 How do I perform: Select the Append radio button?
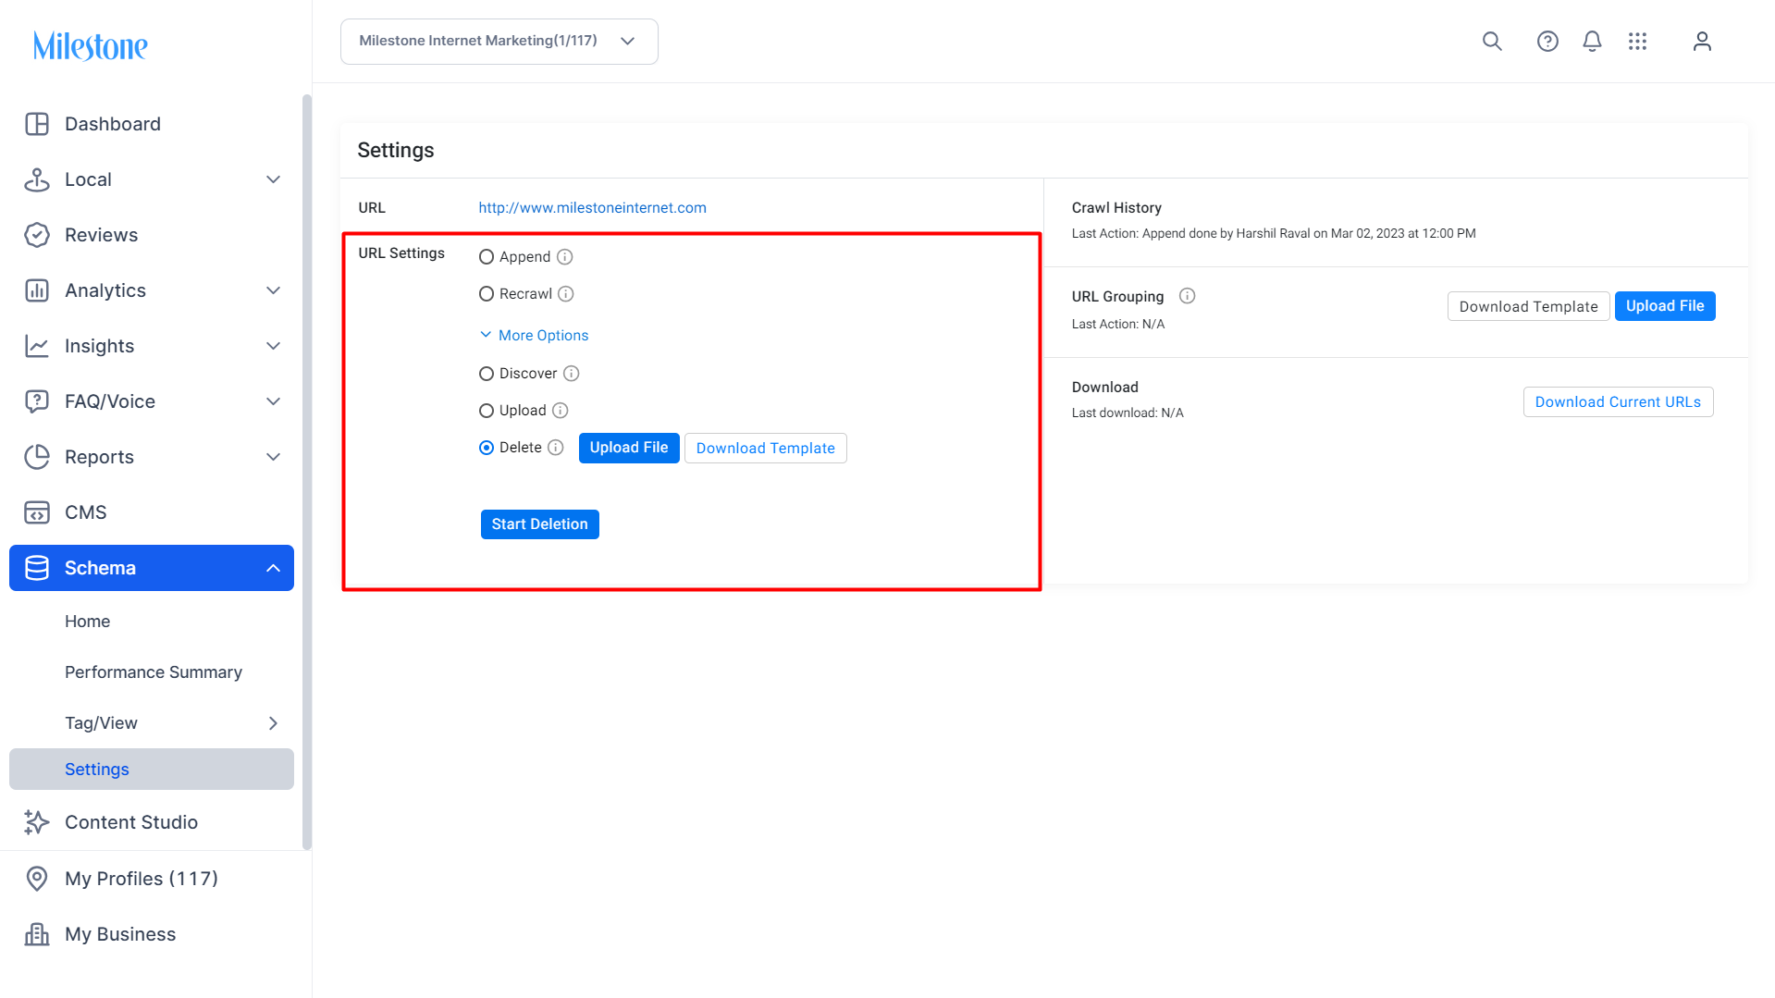click(x=487, y=257)
